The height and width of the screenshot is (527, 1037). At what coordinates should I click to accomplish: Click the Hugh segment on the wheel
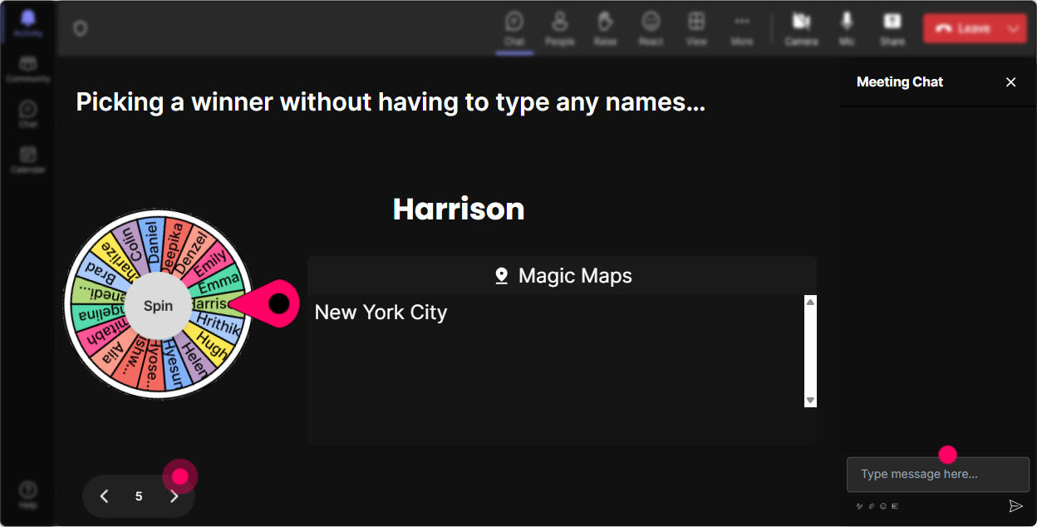209,345
